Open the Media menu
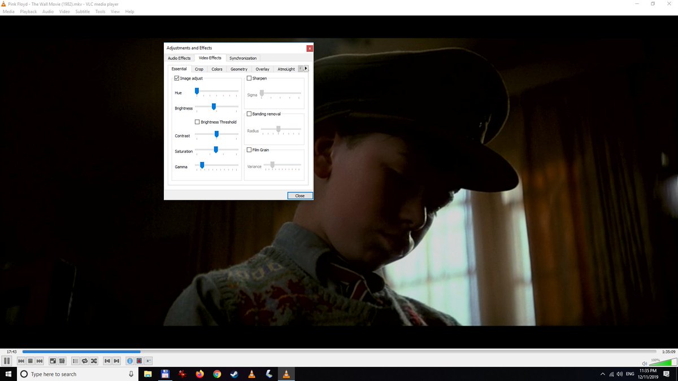This screenshot has height=381, width=678. (x=8, y=11)
